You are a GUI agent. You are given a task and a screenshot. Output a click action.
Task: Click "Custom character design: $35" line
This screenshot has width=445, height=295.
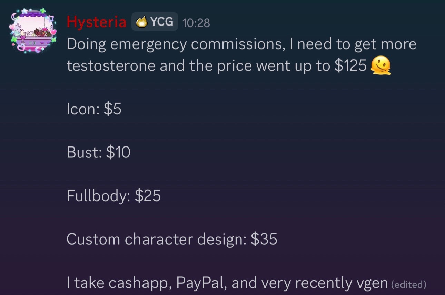(x=172, y=240)
